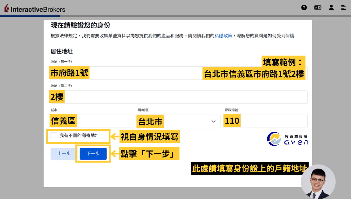Tick the 我有不同的郵寄地址 checkbox

(x=54, y=136)
